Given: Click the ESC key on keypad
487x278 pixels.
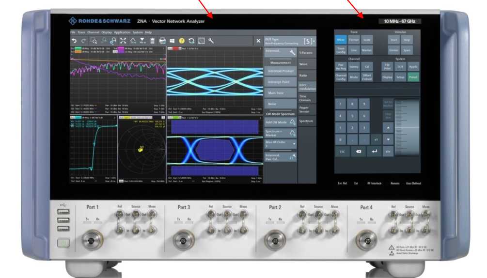Looking at the screenshot, I should tap(342, 152).
